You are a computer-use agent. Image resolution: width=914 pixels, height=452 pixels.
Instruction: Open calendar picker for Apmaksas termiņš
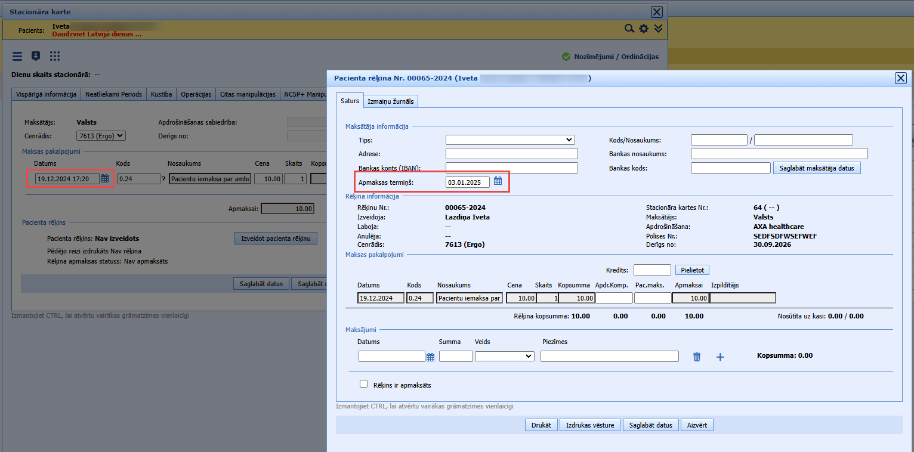498,181
